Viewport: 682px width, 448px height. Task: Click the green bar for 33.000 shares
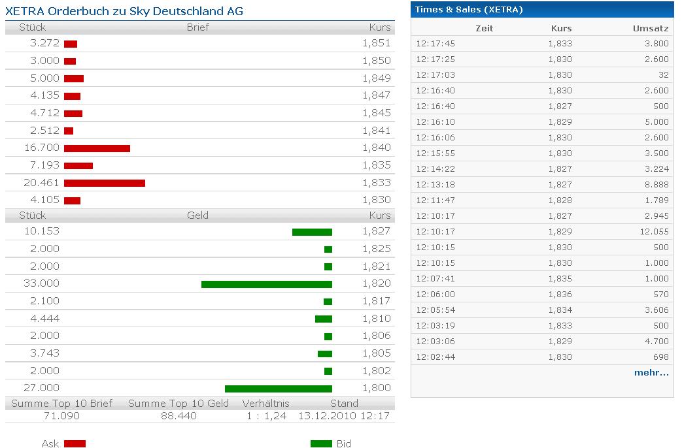267,284
